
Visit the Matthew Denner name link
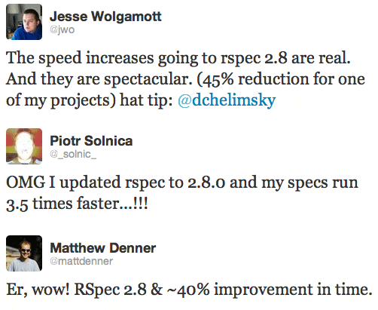point(103,248)
